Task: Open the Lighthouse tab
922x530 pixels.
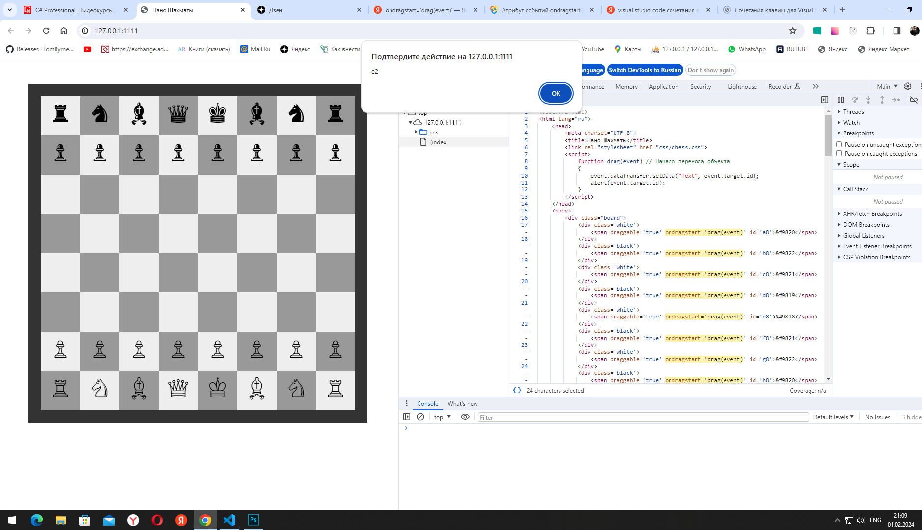Action: (x=742, y=87)
